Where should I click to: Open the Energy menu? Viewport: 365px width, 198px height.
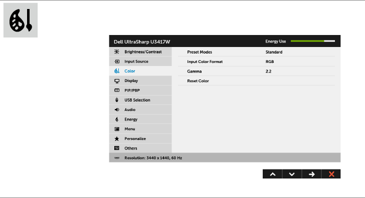[140, 119]
